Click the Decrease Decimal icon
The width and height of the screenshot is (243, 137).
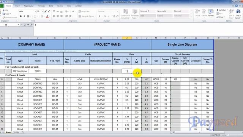click(x=117, y=16)
